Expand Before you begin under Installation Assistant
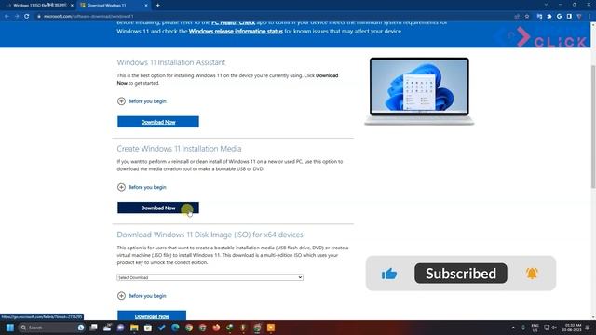596x335 pixels. (x=142, y=101)
